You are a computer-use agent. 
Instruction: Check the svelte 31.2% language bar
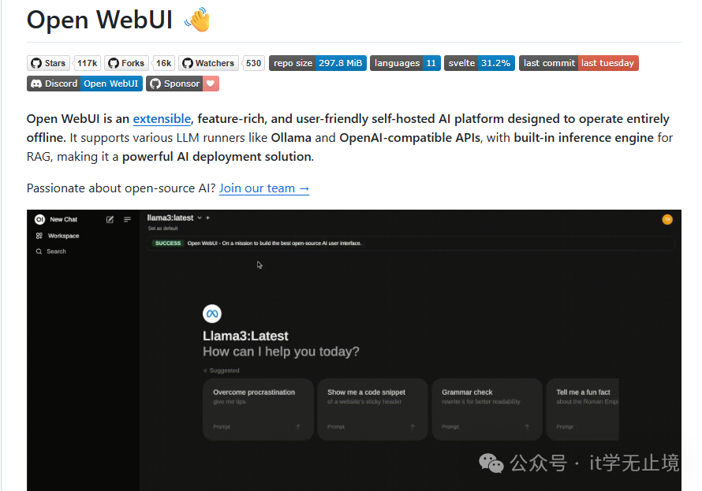coord(480,63)
